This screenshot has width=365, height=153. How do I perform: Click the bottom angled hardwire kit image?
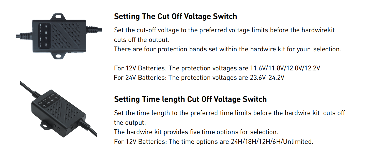point(58,109)
